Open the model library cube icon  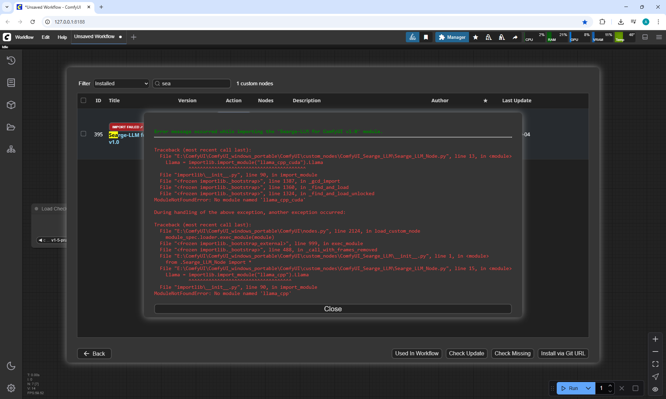pos(11,105)
